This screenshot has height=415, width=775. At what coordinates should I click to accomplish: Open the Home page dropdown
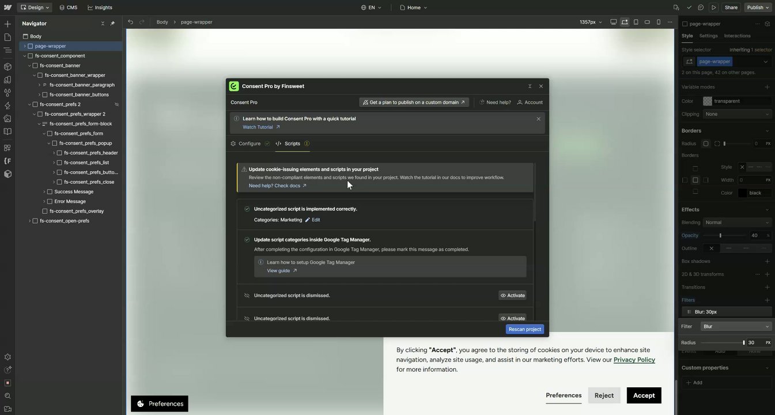[x=413, y=7]
